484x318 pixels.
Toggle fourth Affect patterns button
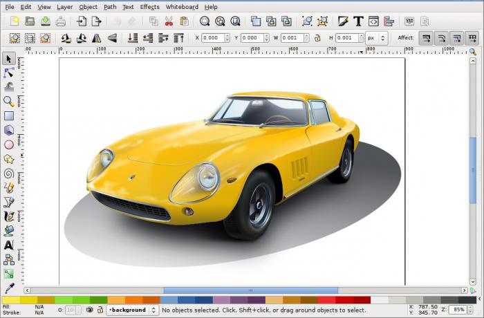point(472,38)
